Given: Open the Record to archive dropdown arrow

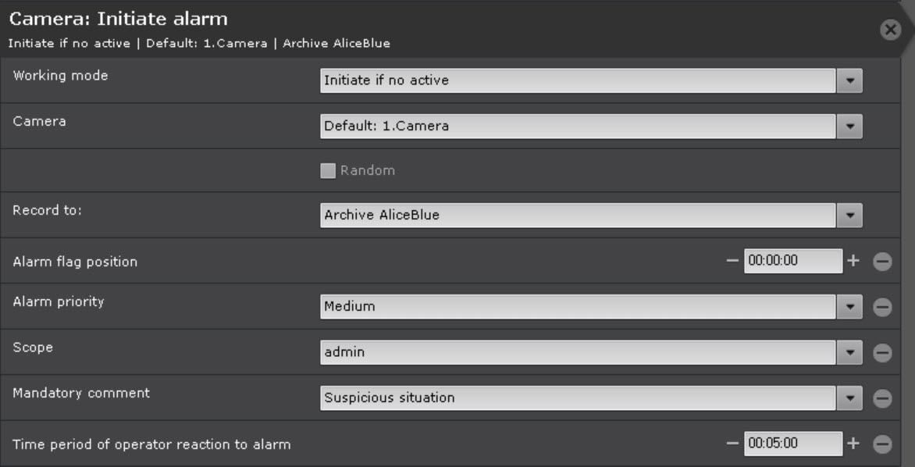Looking at the screenshot, I should click(x=849, y=216).
